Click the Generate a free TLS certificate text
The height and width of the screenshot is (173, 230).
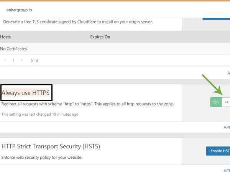[78, 22]
